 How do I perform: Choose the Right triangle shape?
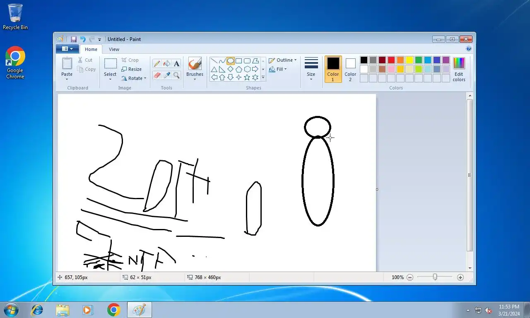click(222, 69)
